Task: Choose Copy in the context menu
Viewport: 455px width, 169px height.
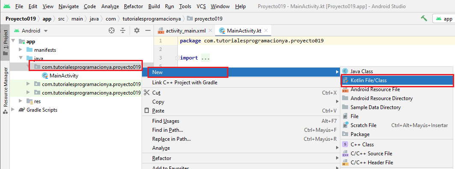Action: [241, 102]
